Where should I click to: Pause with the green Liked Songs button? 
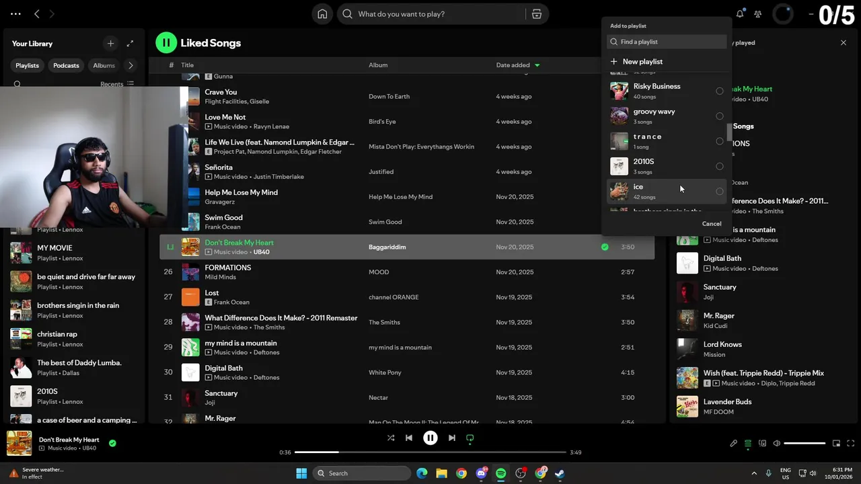tap(166, 43)
